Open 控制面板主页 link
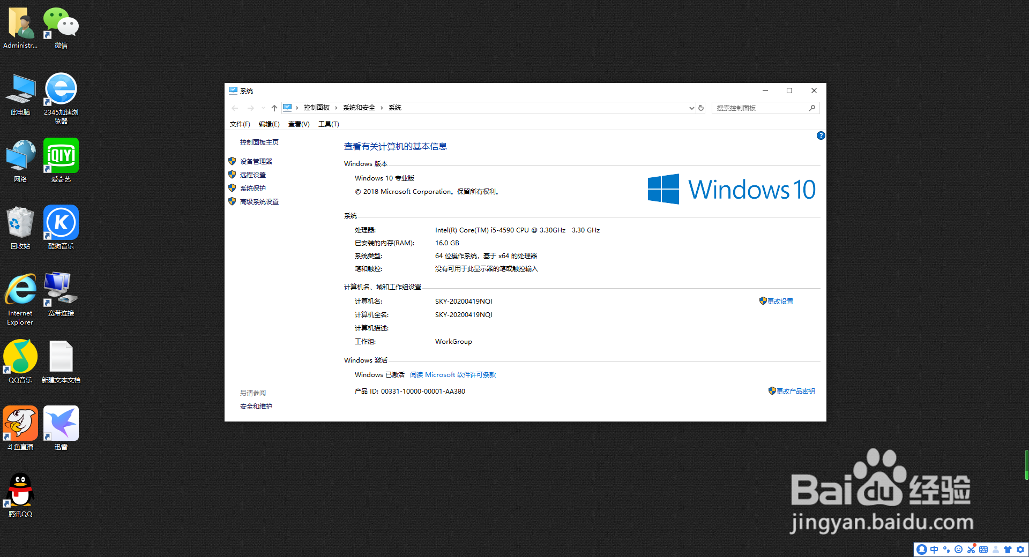This screenshot has height=557, width=1029. [259, 142]
